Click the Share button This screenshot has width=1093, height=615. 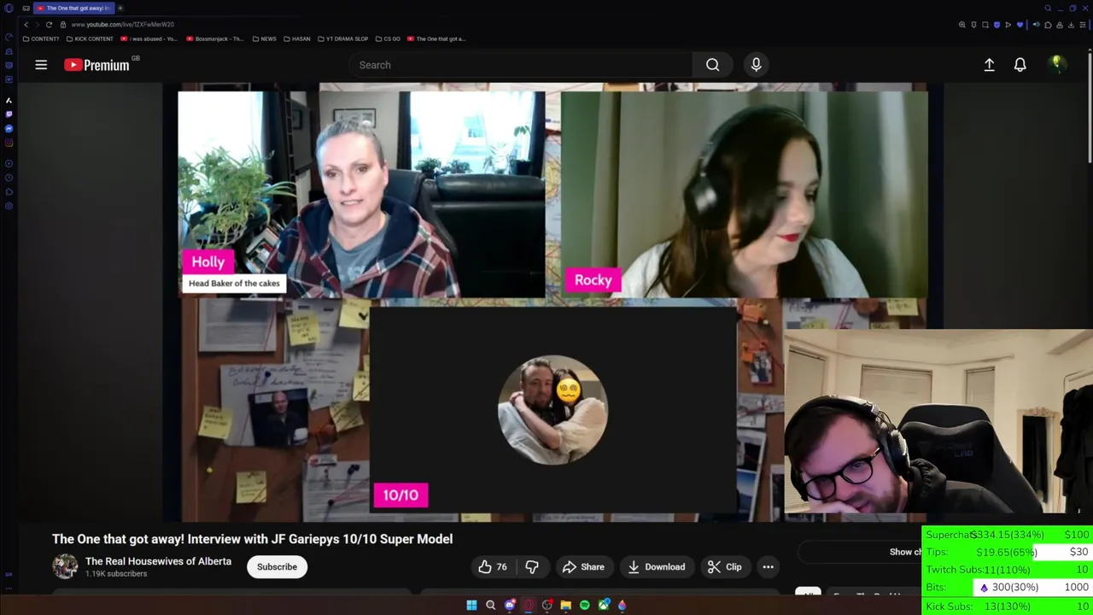coord(583,567)
